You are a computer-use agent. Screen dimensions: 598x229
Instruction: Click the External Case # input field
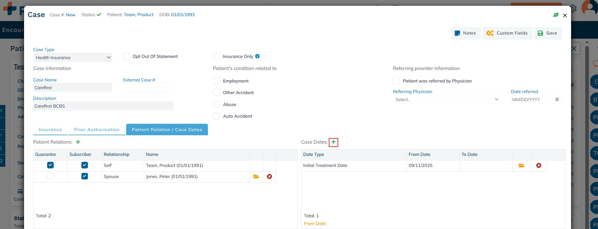click(x=148, y=88)
